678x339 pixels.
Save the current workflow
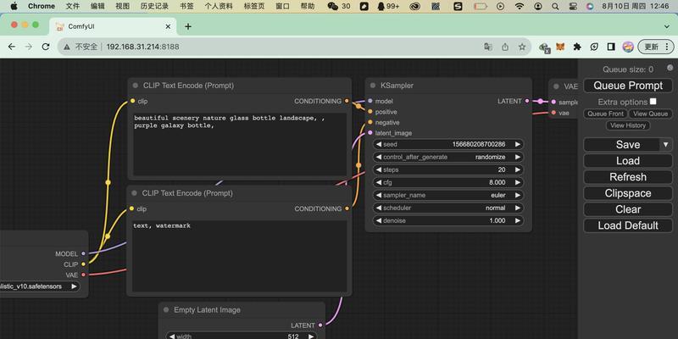[x=622, y=144]
